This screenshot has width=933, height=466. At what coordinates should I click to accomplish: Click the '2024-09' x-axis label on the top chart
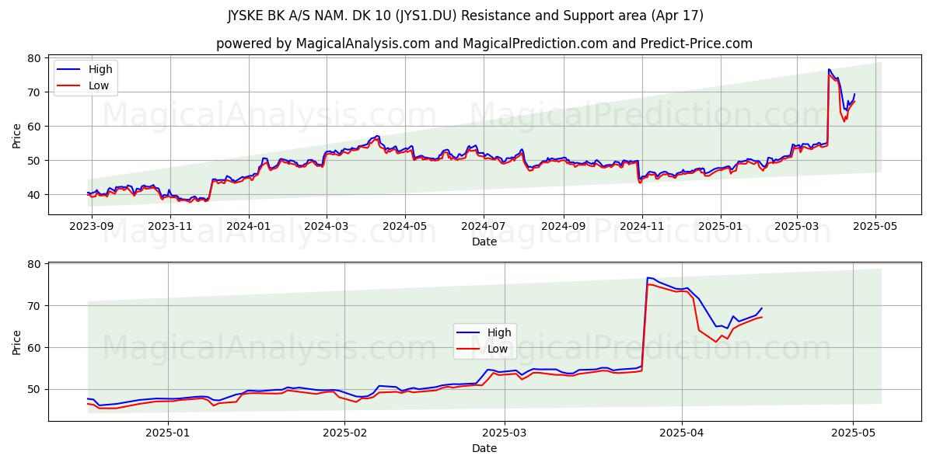coord(563,226)
